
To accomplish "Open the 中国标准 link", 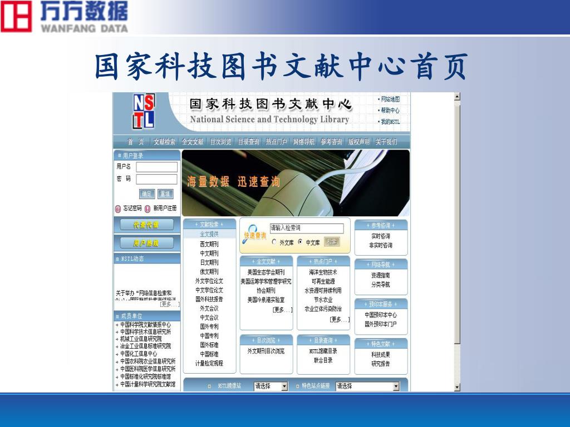I will click(209, 354).
